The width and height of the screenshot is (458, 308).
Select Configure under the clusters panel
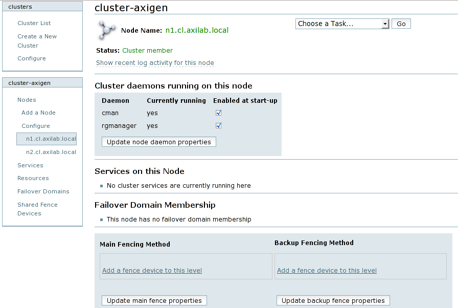pos(32,58)
